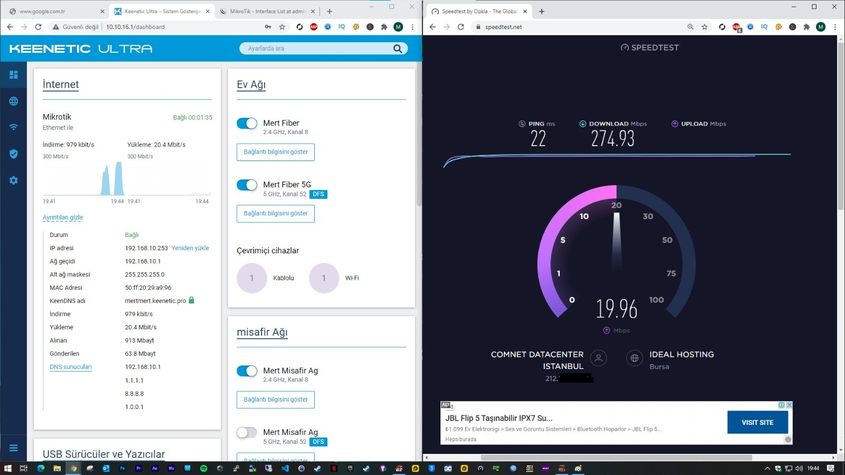
Task: Open Chrome menu in the Keenetic window
Action: pos(412,27)
